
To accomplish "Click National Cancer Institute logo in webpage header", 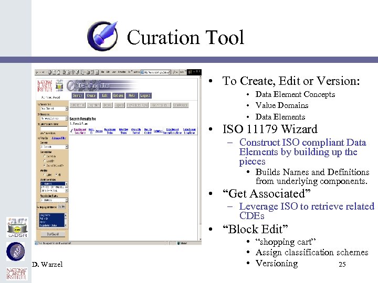I will point(45,86).
